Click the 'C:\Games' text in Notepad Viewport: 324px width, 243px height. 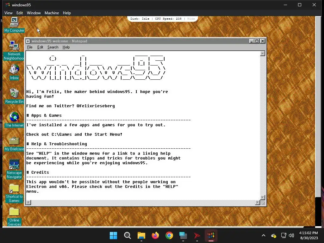[x=62, y=134]
